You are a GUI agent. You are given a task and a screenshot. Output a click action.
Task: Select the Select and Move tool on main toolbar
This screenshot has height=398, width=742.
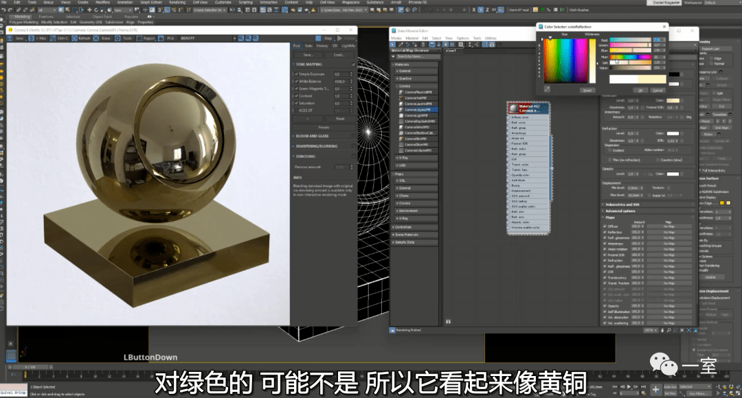click(89, 9)
